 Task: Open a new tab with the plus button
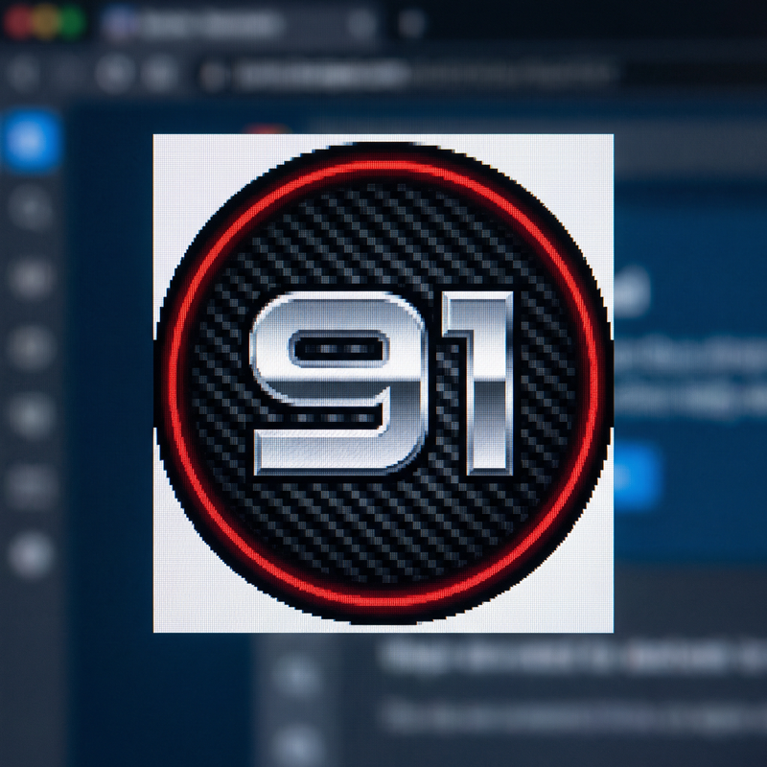[412, 24]
